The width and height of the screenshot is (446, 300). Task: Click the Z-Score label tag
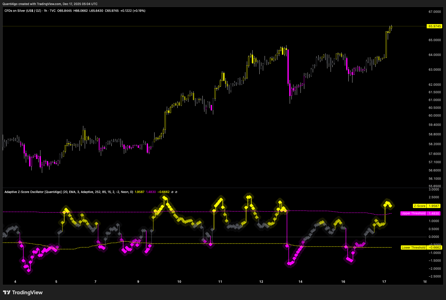click(420, 206)
